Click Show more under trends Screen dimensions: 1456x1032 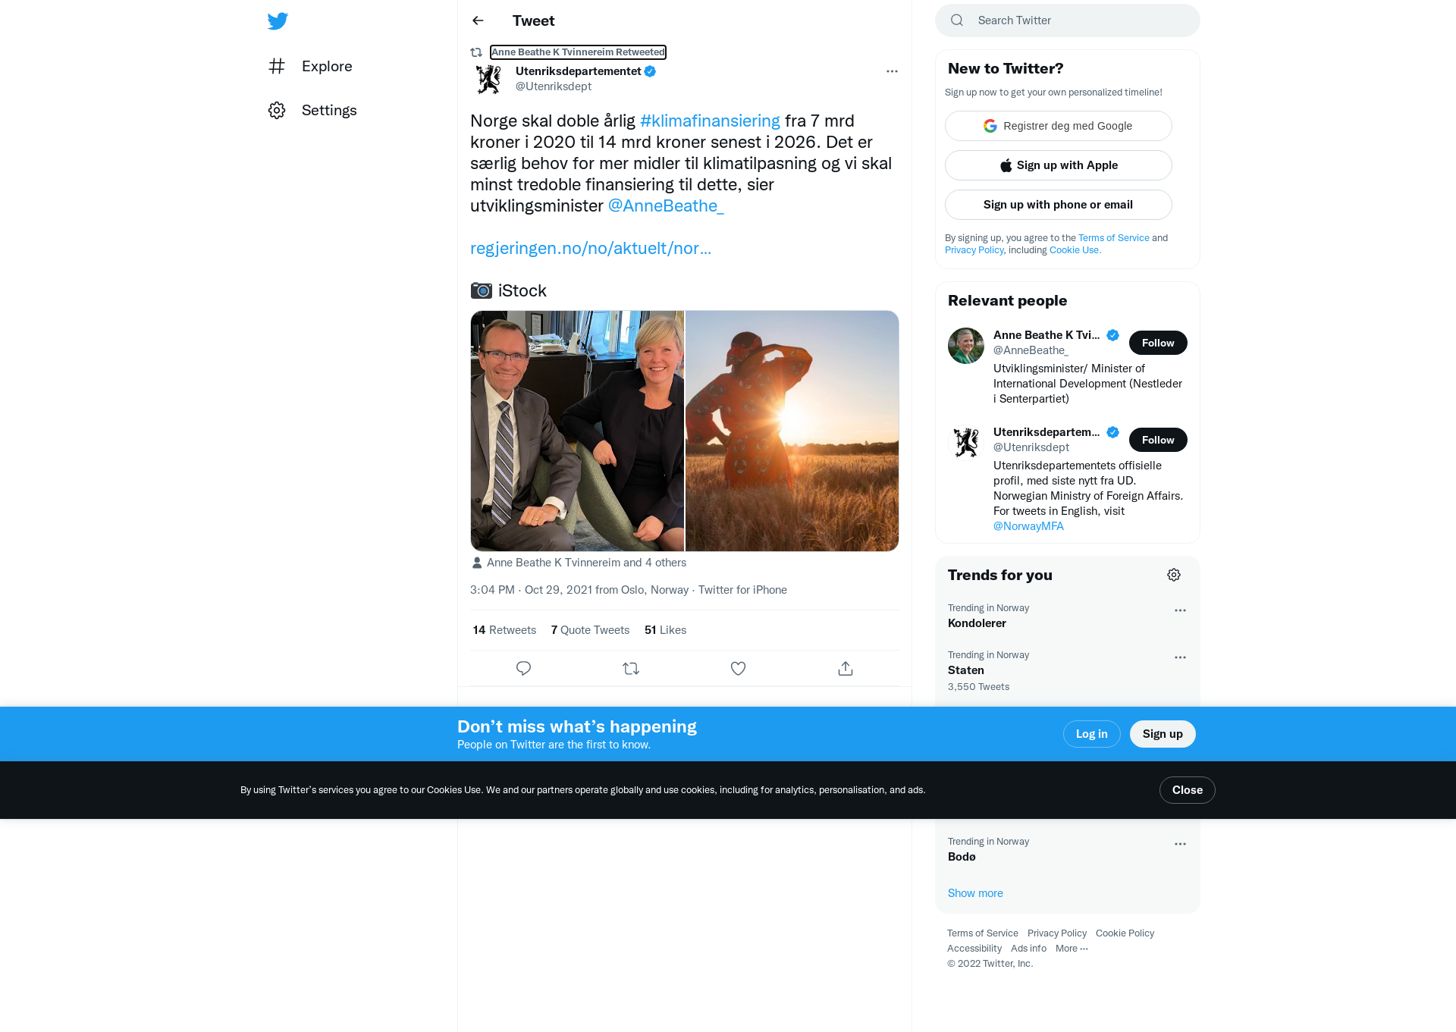tap(975, 893)
